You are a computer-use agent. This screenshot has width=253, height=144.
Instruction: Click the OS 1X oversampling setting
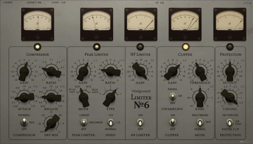point(160,3)
